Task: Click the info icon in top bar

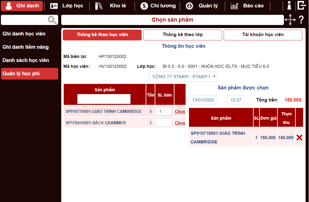Action: coord(289,6)
